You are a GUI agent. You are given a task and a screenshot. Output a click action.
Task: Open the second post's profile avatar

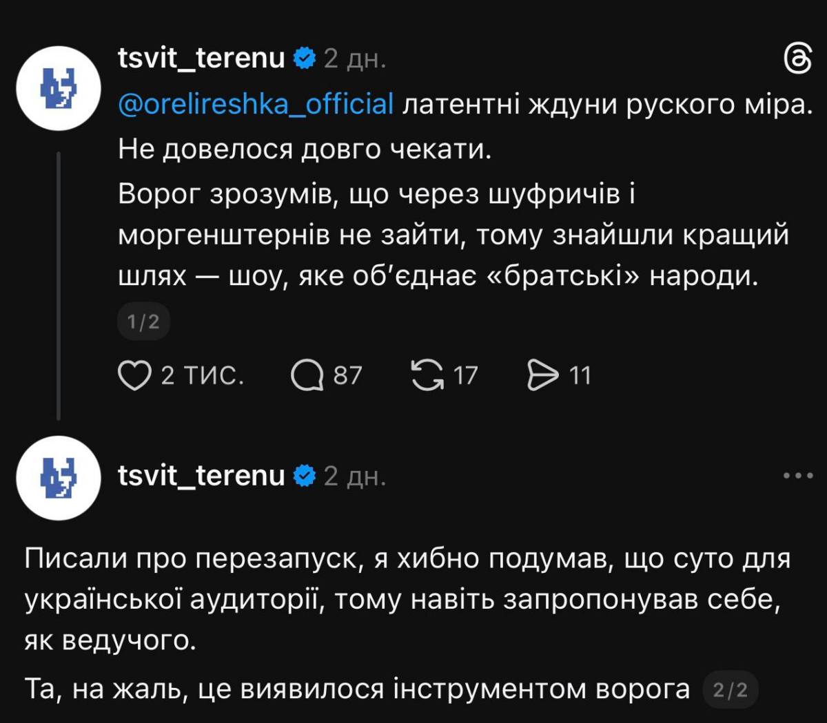(x=59, y=478)
